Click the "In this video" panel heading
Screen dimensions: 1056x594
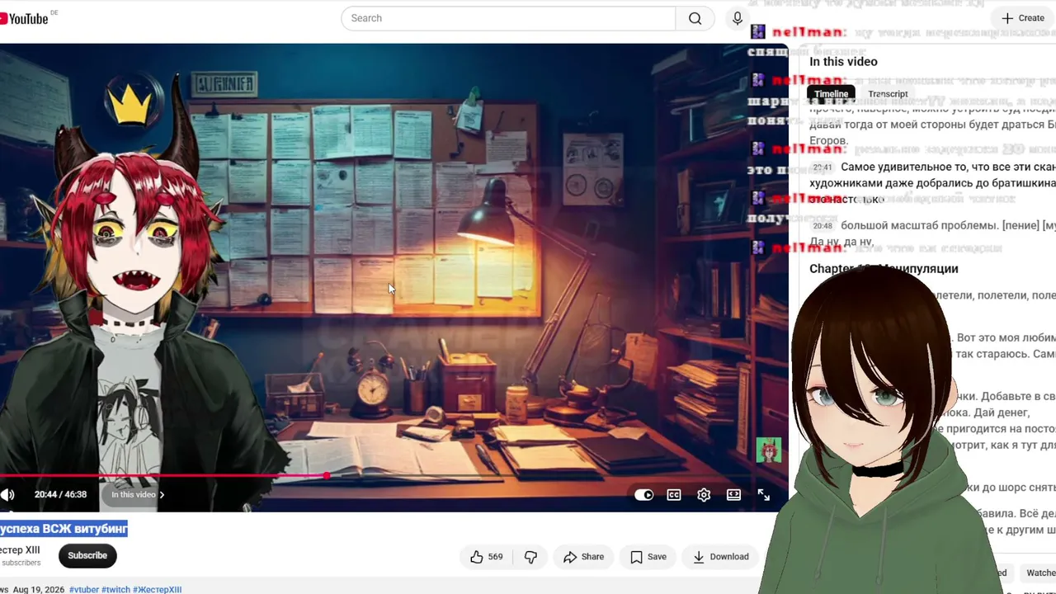843,62
